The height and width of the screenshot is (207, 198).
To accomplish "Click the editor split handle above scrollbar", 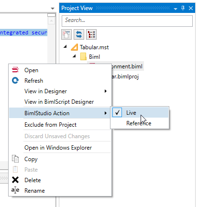I will coord(51,15).
